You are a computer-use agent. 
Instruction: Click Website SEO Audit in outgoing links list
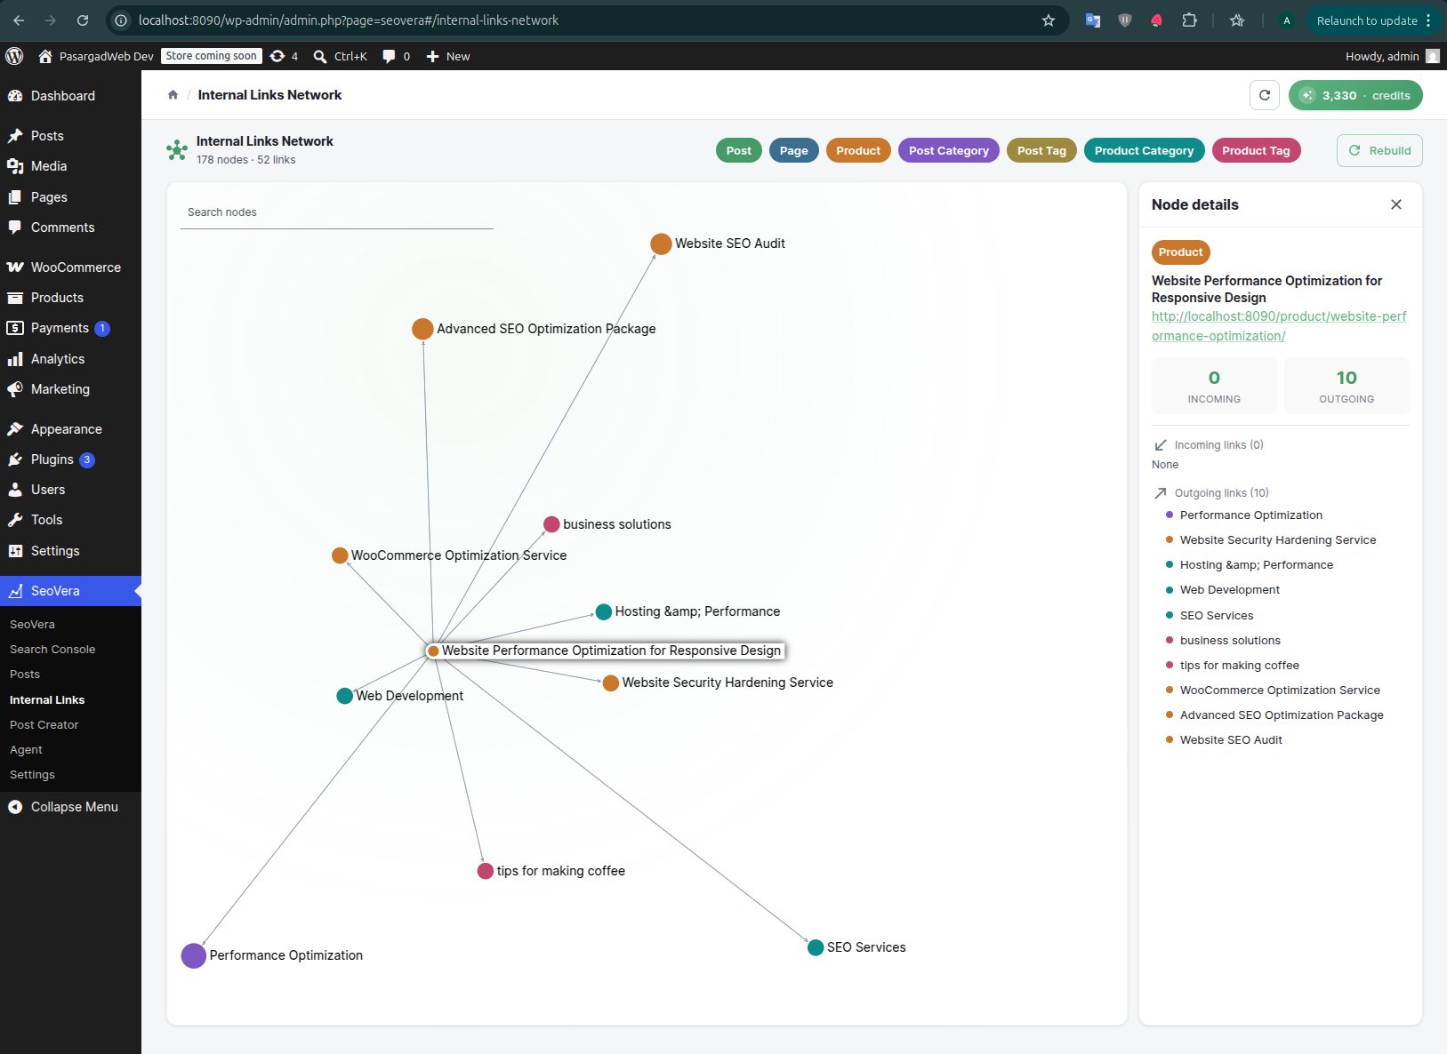coord(1230,740)
